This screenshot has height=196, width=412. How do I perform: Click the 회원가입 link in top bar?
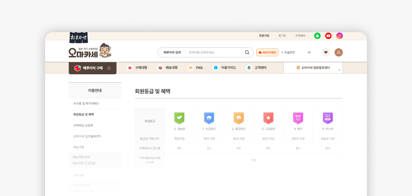click(264, 36)
